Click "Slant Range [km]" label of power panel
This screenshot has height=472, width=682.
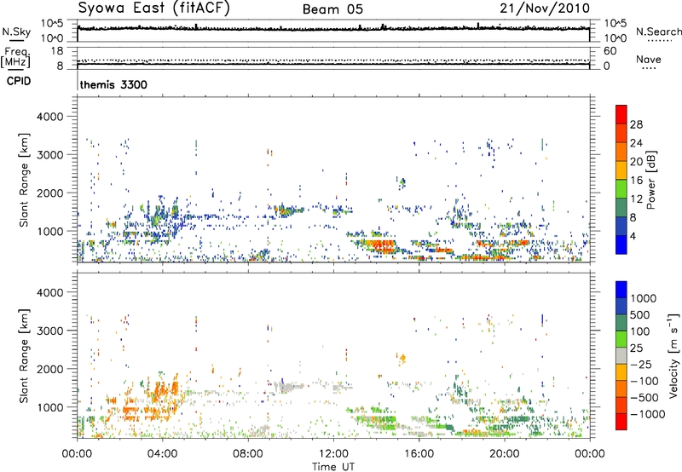click(x=24, y=180)
